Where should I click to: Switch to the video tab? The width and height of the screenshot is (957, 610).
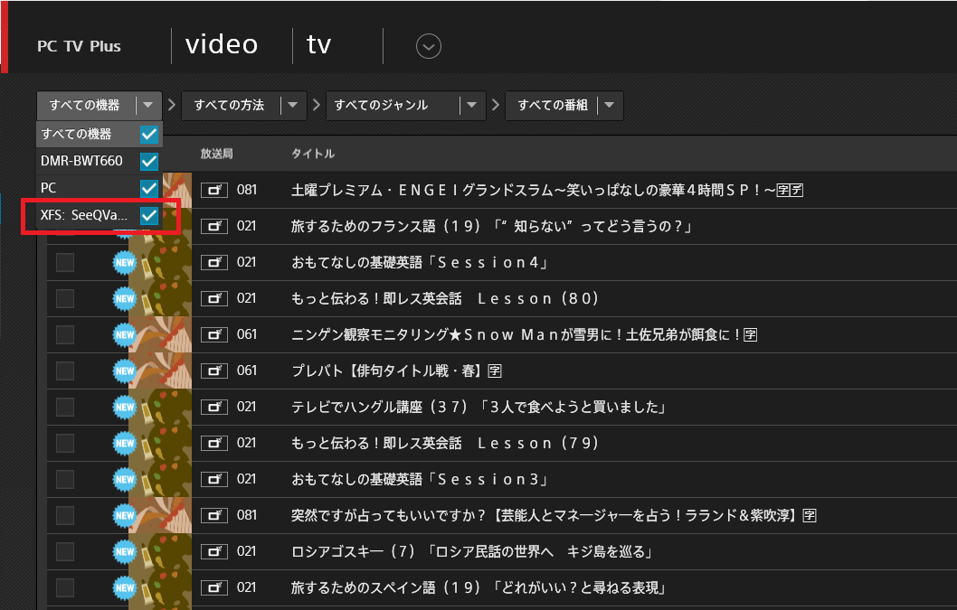click(222, 45)
